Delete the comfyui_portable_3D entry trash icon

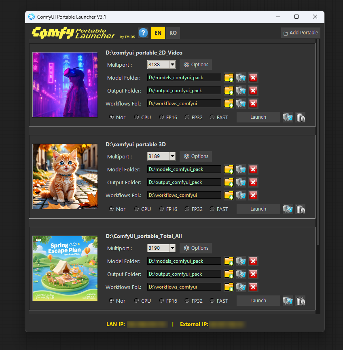[x=300, y=209]
